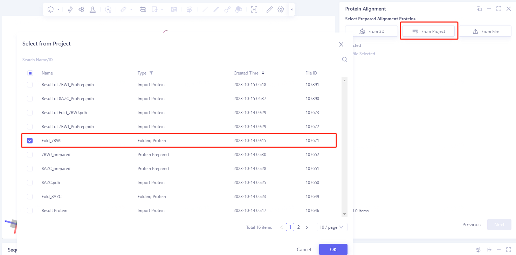The height and width of the screenshot is (255, 516).
Task: Click the Previous button in alignment panel
Action: [472, 225]
